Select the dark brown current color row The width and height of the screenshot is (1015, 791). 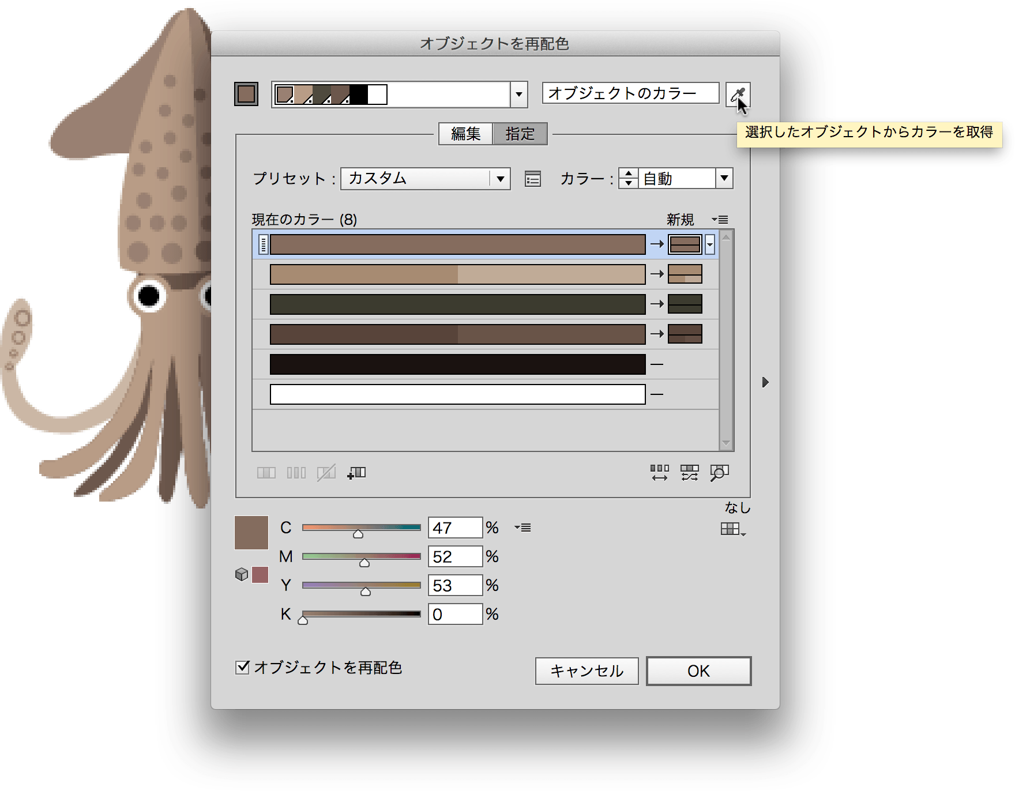click(457, 334)
